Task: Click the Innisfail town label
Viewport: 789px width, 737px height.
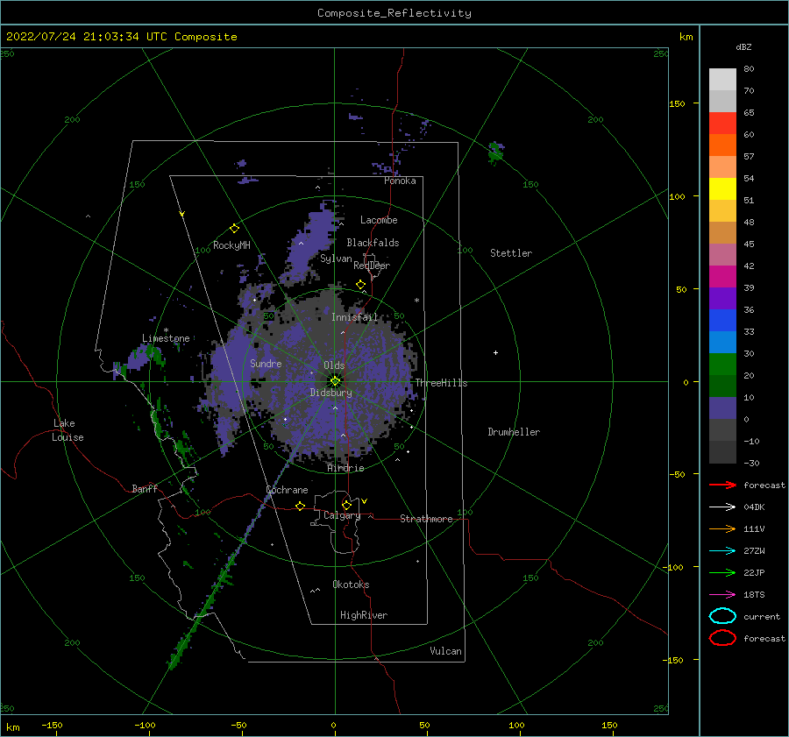Action: pos(354,317)
